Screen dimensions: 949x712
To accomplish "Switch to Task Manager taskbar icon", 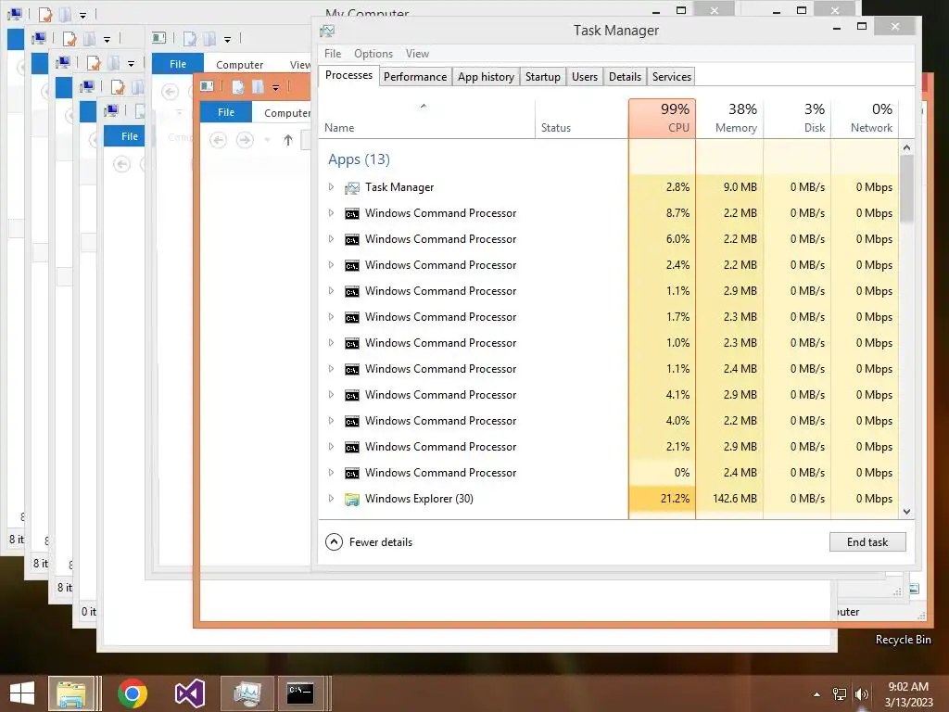I will (x=247, y=693).
